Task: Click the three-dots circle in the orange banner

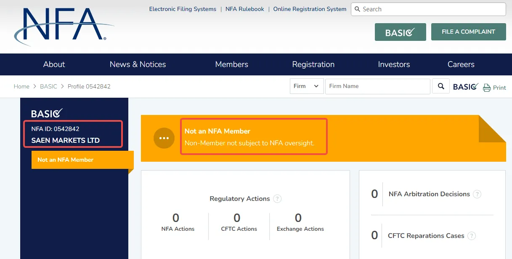Action: 164,138
